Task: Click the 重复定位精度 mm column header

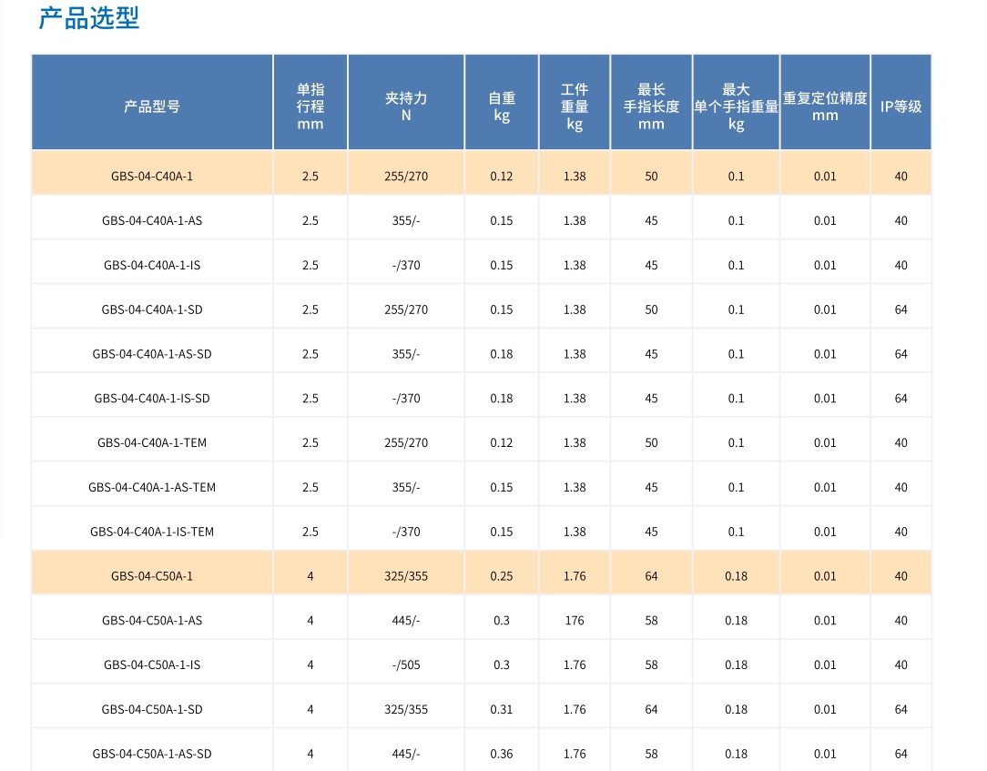Action: 825,107
